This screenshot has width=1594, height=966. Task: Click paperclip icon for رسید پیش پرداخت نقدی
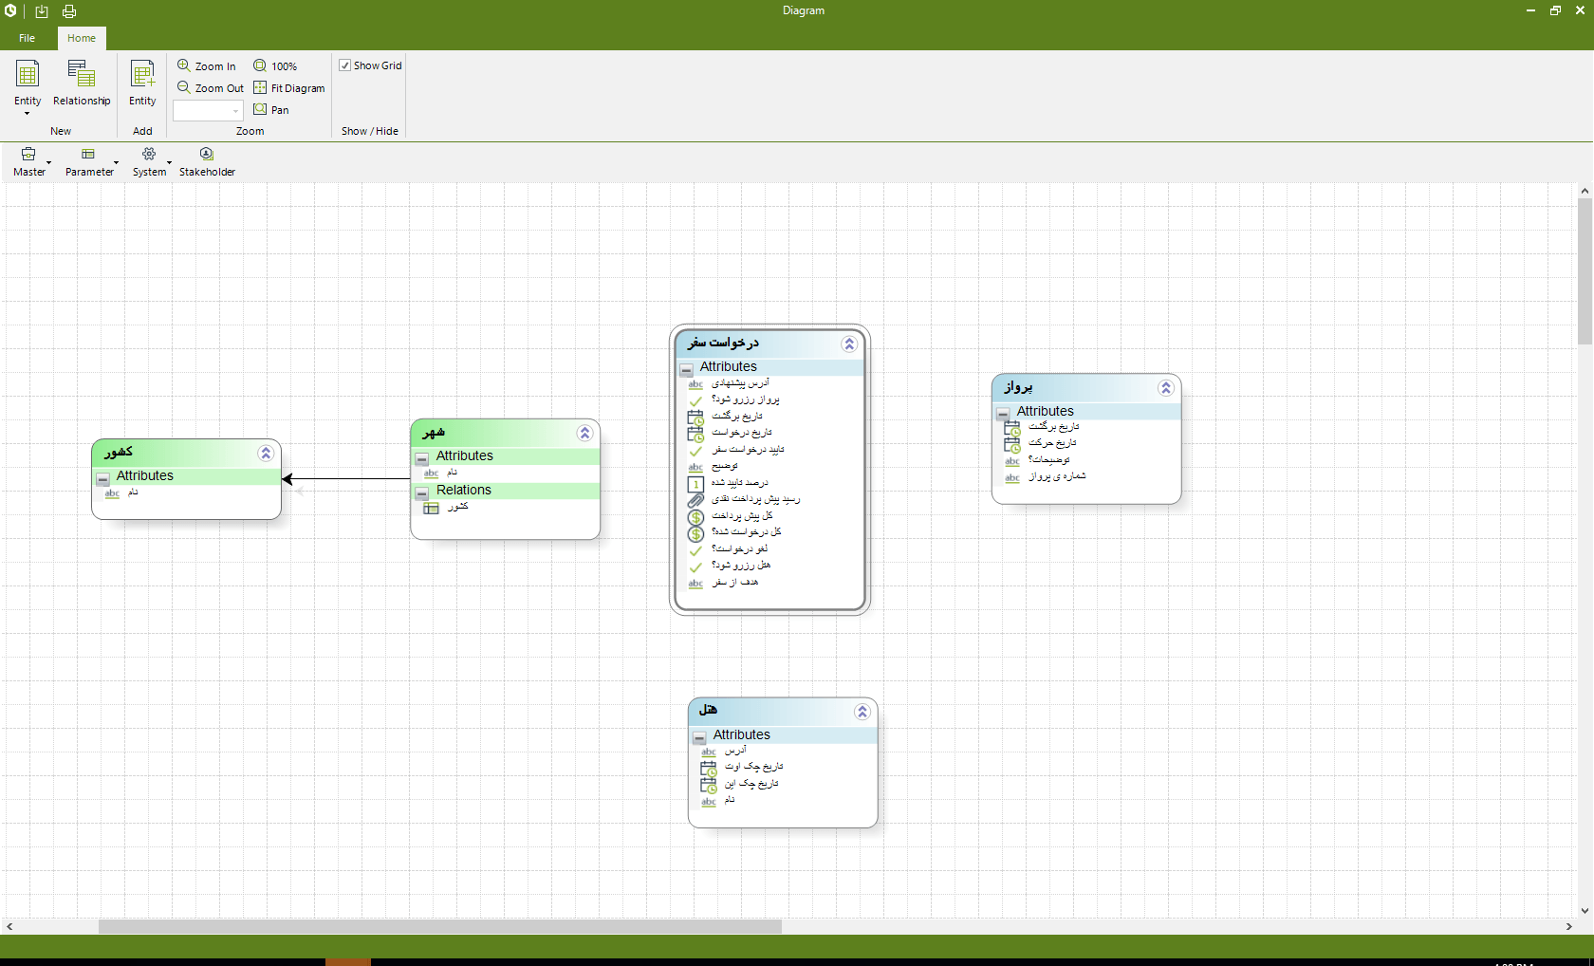pos(695,500)
